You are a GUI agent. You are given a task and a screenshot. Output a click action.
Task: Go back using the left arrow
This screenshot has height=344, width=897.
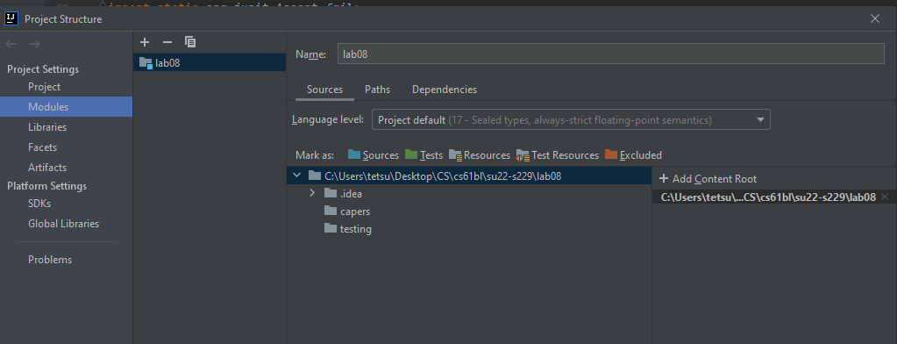11,44
